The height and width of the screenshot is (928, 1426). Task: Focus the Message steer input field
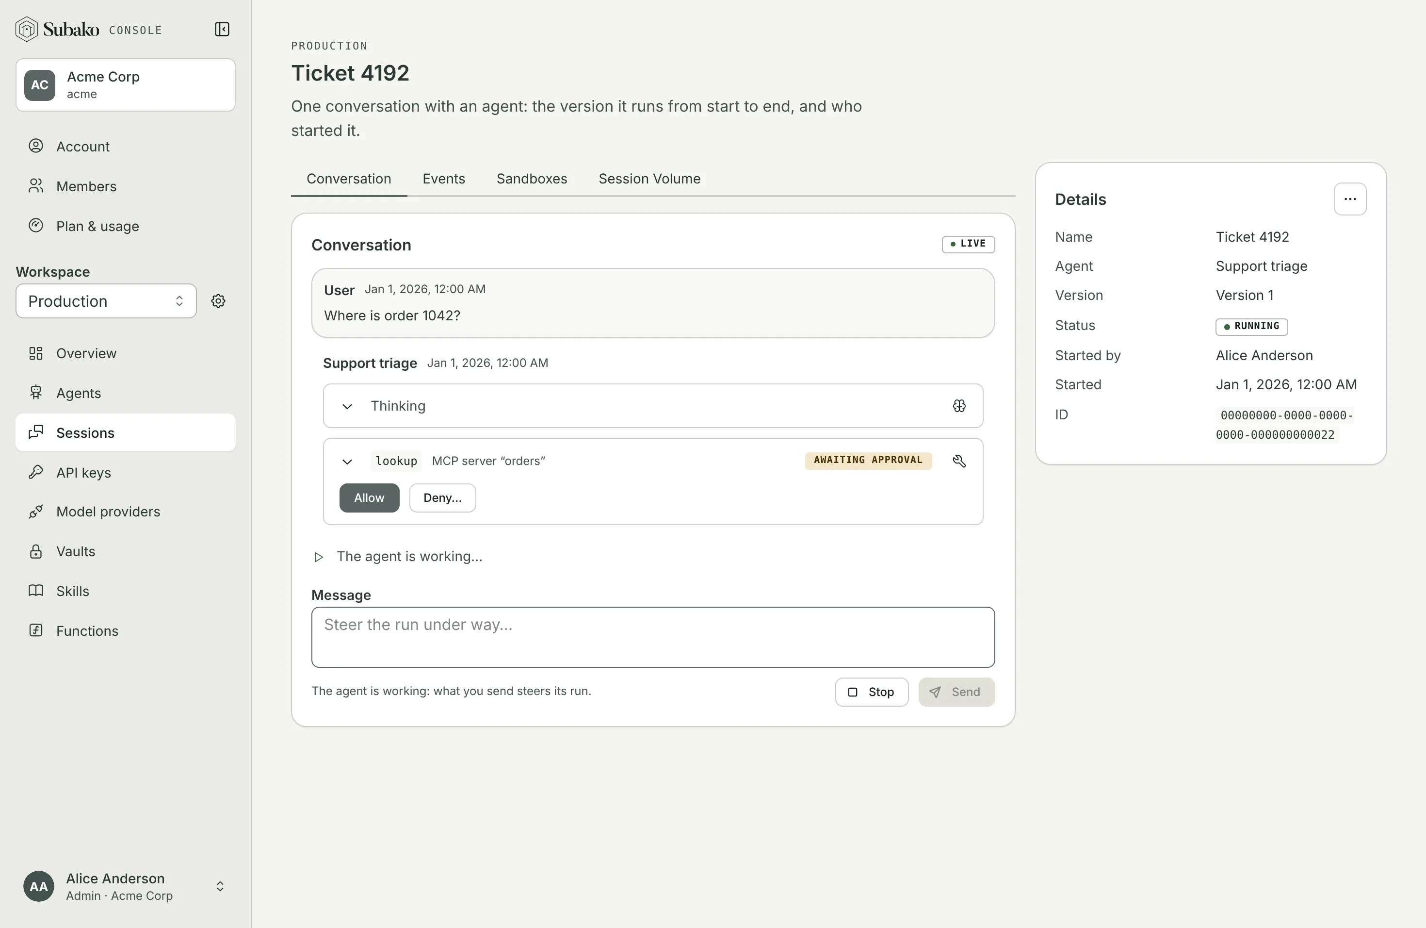pos(652,637)
